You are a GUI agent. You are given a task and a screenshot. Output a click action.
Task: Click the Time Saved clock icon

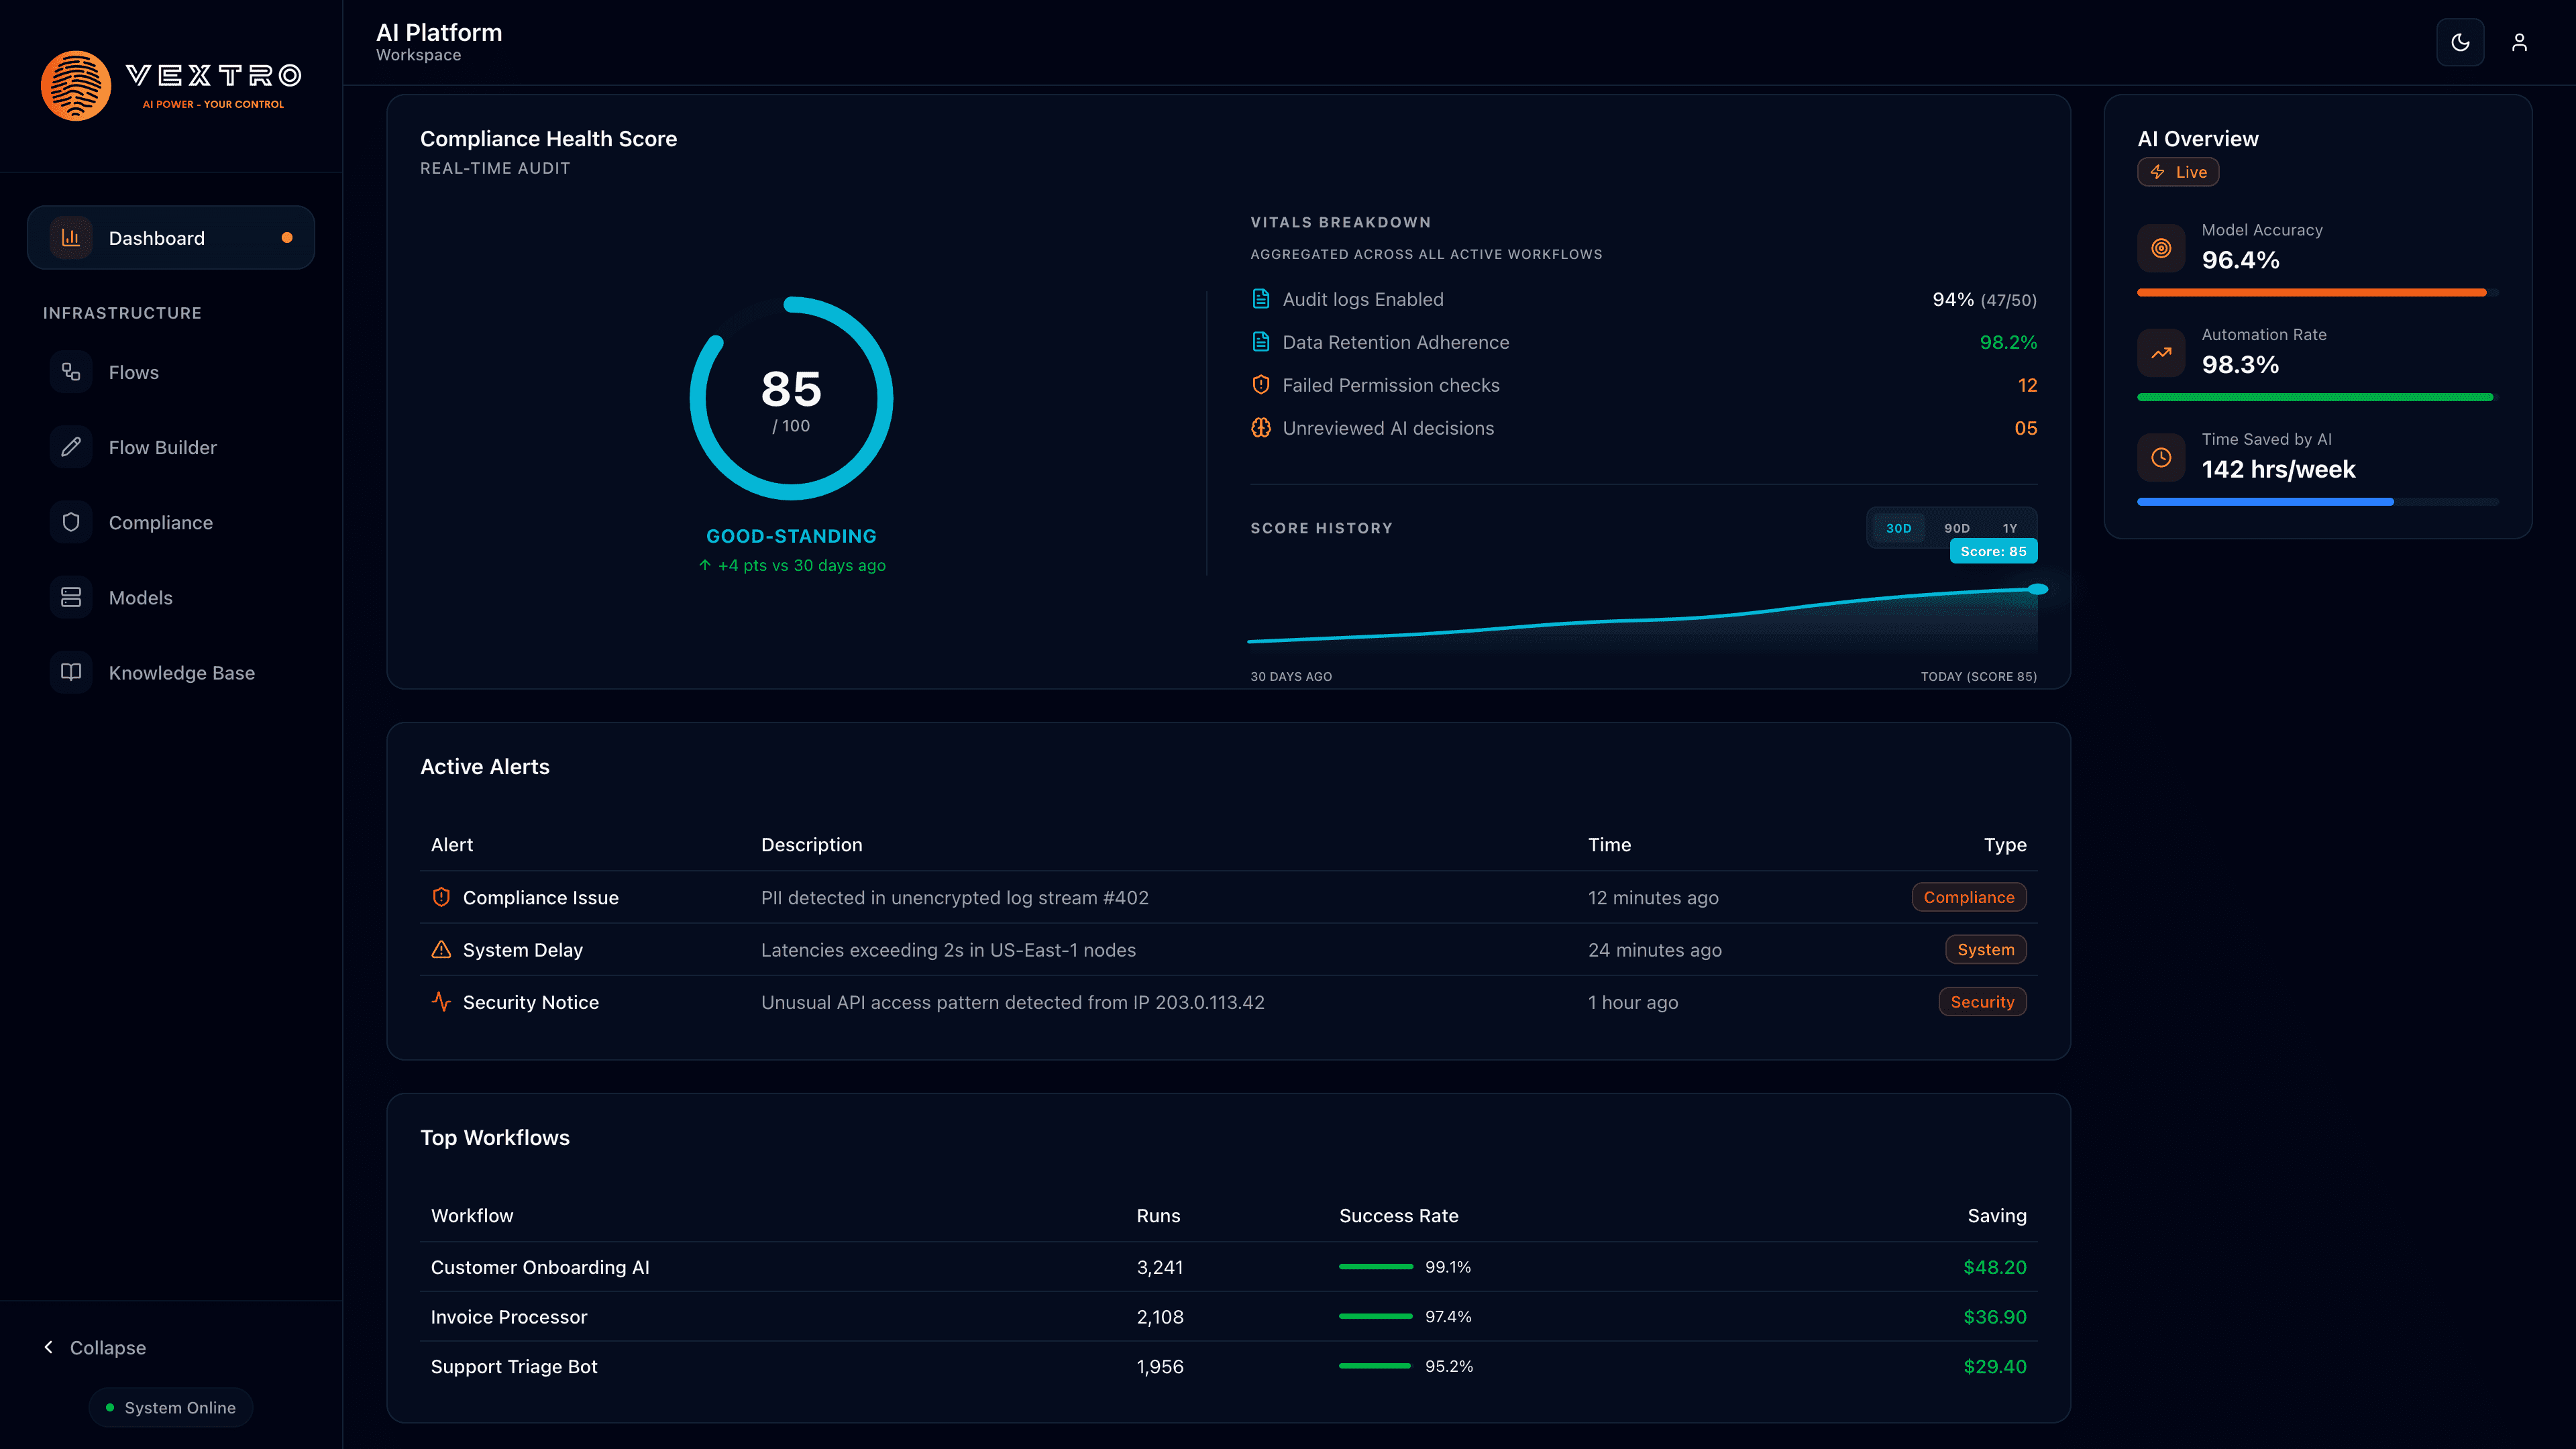[x=2161, y=457]
